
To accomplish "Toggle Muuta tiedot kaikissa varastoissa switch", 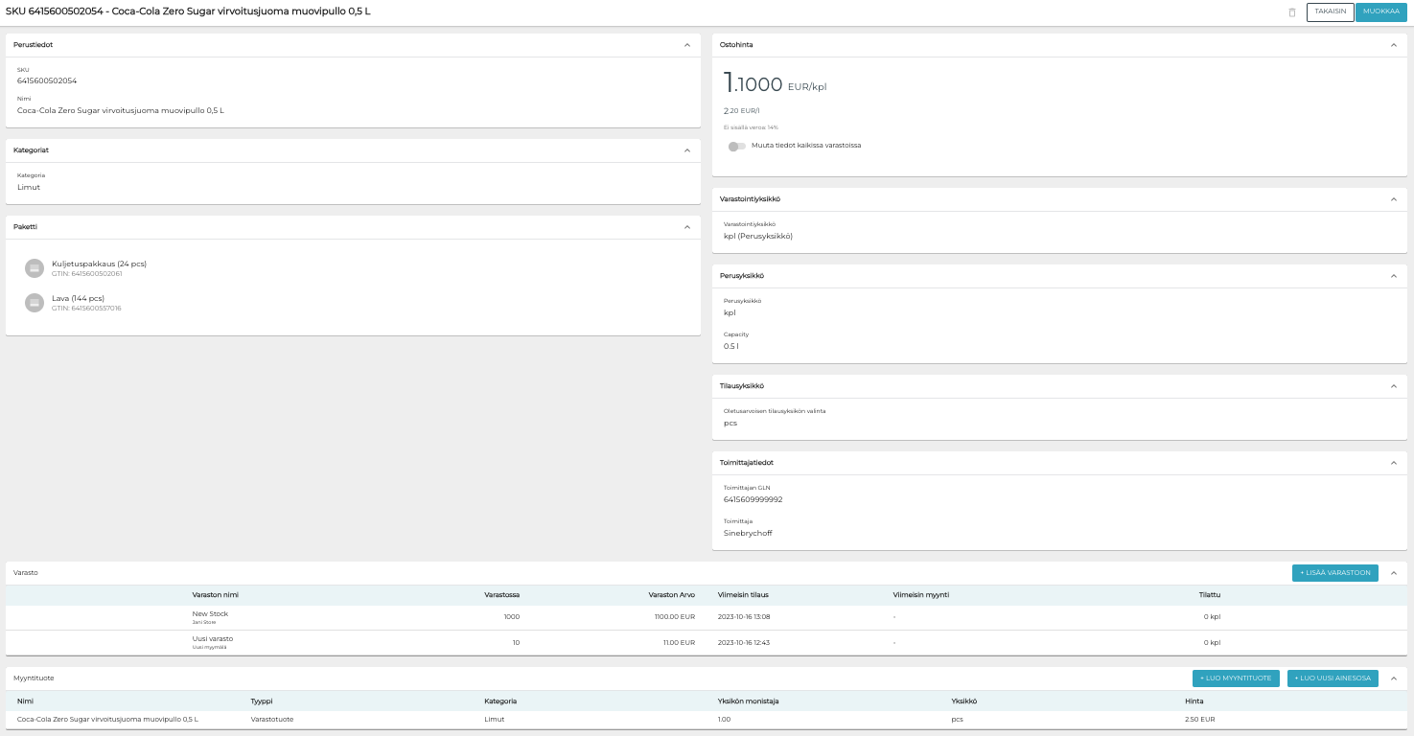I will click(736, 146).
